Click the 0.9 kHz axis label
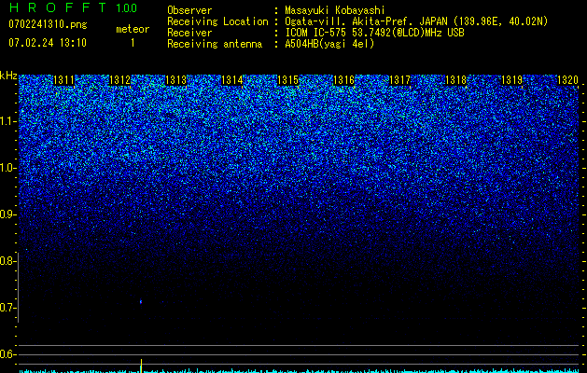This screenshot has width=587, height=373. [x=7, y=214]
